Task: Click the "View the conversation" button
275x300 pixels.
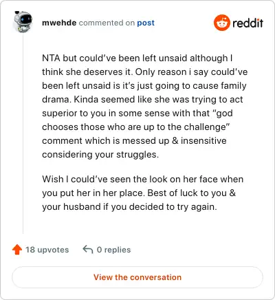Action: pyautogui.click(x=137, y=277)
